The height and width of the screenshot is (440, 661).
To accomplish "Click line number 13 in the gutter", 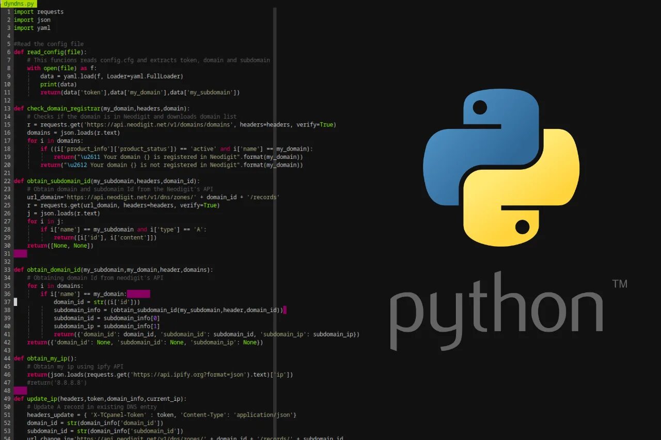I will click(7, 108).
